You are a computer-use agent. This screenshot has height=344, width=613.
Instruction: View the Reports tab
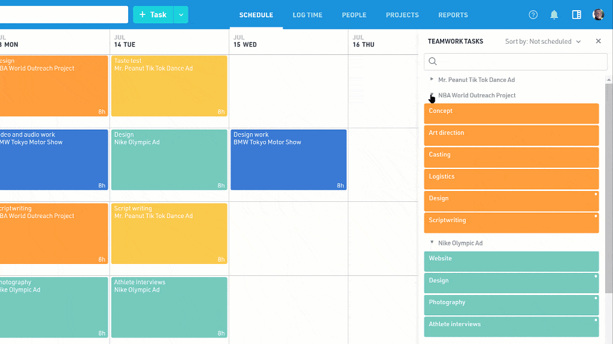[453, 15]
